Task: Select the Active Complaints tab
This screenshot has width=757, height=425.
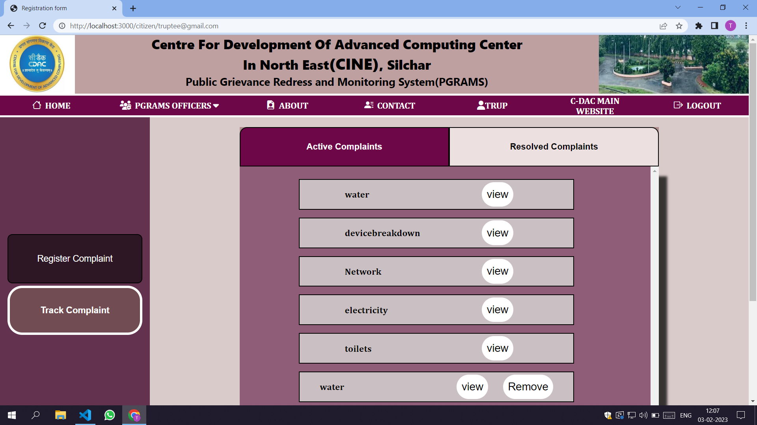Action: coord(344,147)
